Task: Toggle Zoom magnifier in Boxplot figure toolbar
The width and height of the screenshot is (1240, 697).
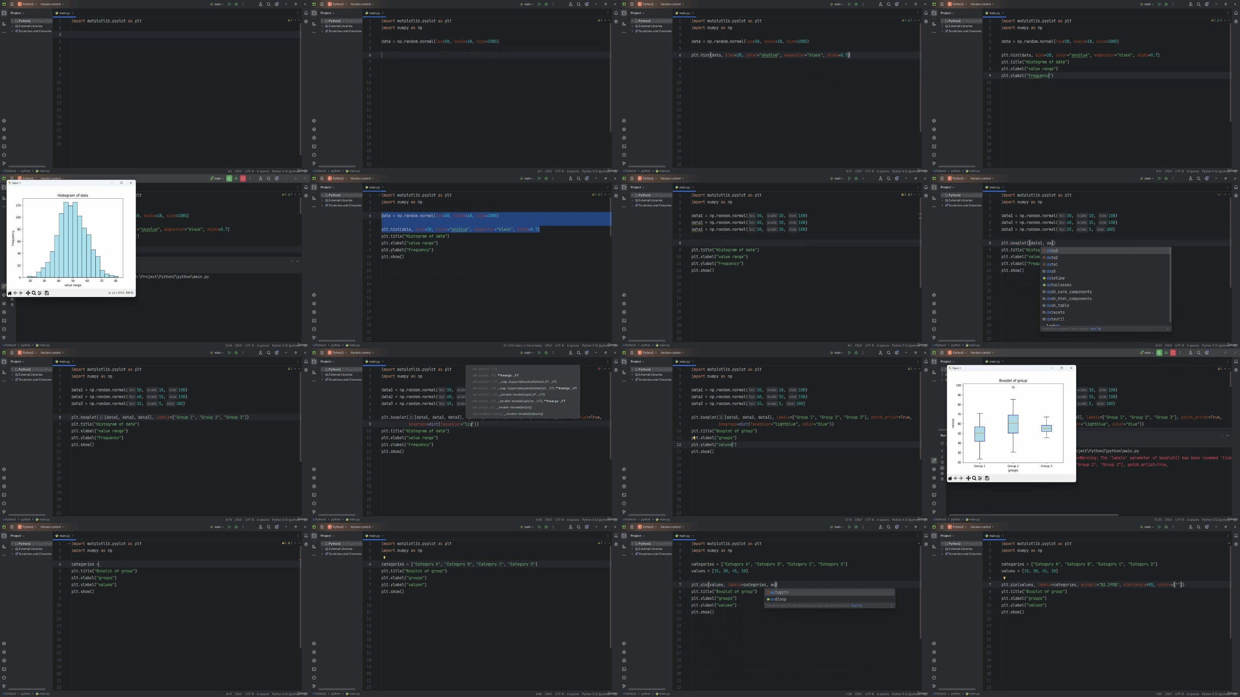Action: pyautogui.click(x=974, y=478)
